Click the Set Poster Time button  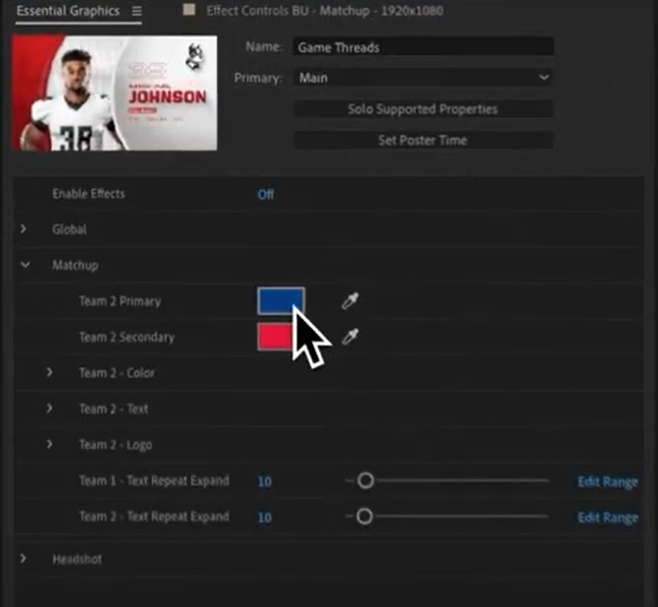pos(423,140)
